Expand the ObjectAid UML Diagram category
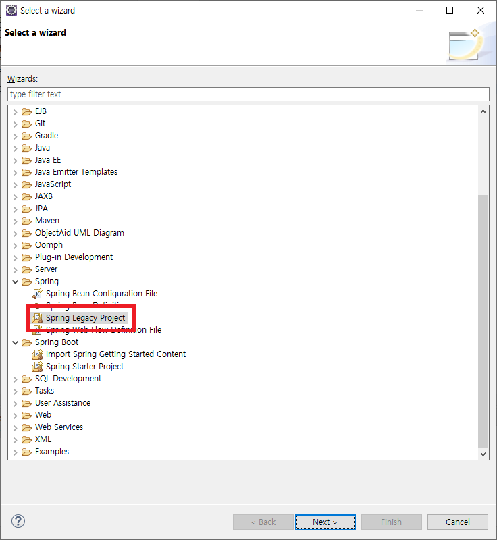 click(15, 233)
